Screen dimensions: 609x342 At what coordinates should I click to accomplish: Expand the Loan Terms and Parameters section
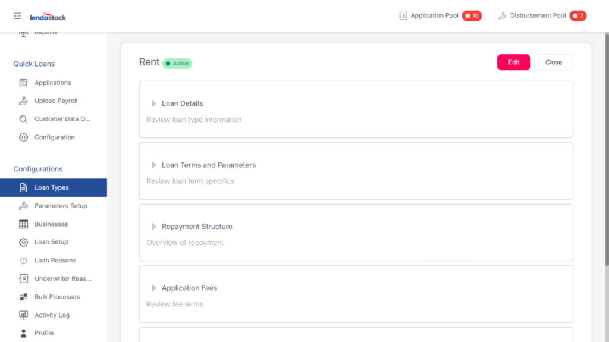(154, 165)
